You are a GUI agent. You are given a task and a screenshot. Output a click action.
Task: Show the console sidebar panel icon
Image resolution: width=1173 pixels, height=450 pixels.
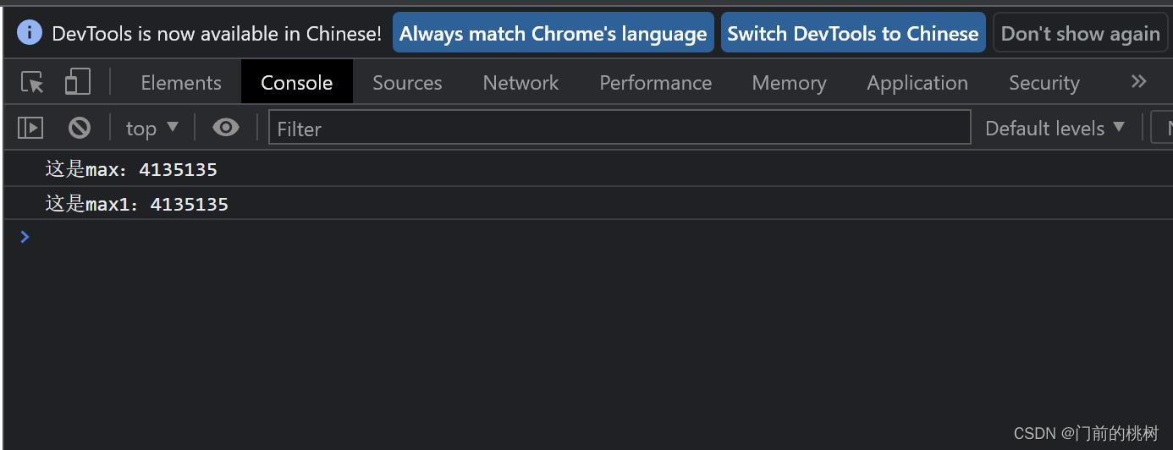[30, 128]
